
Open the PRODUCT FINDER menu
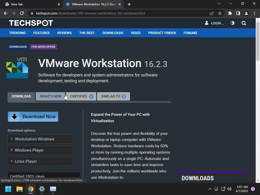click(x=162, y=33)
